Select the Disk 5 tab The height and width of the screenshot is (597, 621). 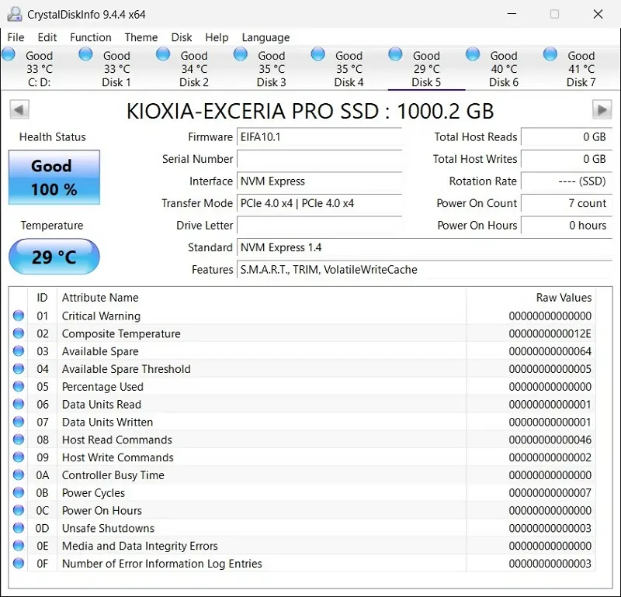point(426,68)
